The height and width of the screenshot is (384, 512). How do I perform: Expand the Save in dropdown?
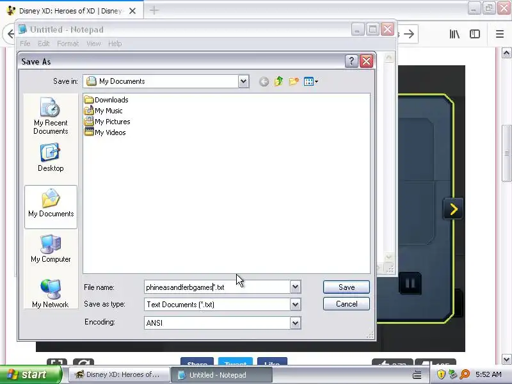pyautogui.click(x=243, y=81)
